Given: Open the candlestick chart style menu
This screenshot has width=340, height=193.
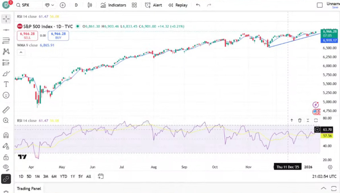Looking at the screenshot, I should [x=90, y=5].
